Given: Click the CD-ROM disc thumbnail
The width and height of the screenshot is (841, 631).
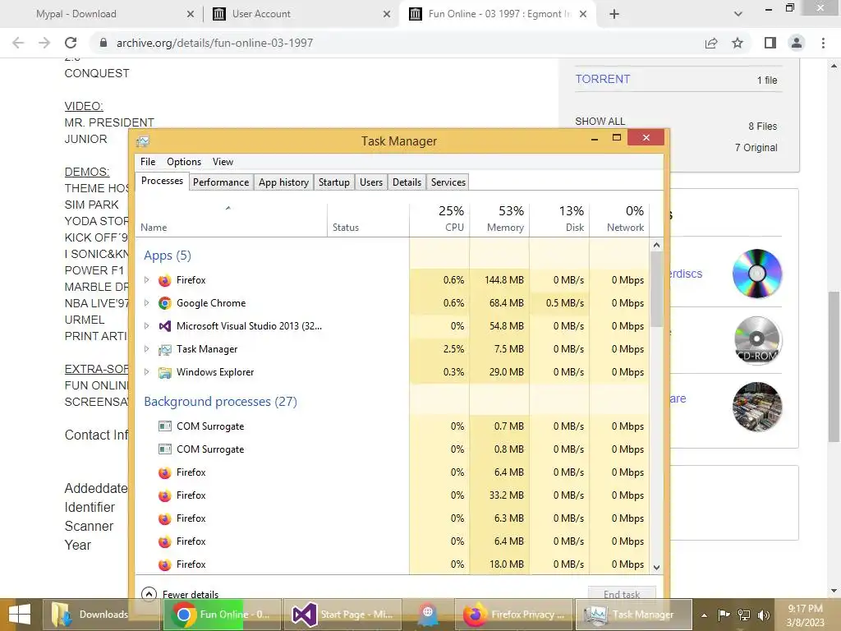Looking at the screenshot, I should pos(756,340).
